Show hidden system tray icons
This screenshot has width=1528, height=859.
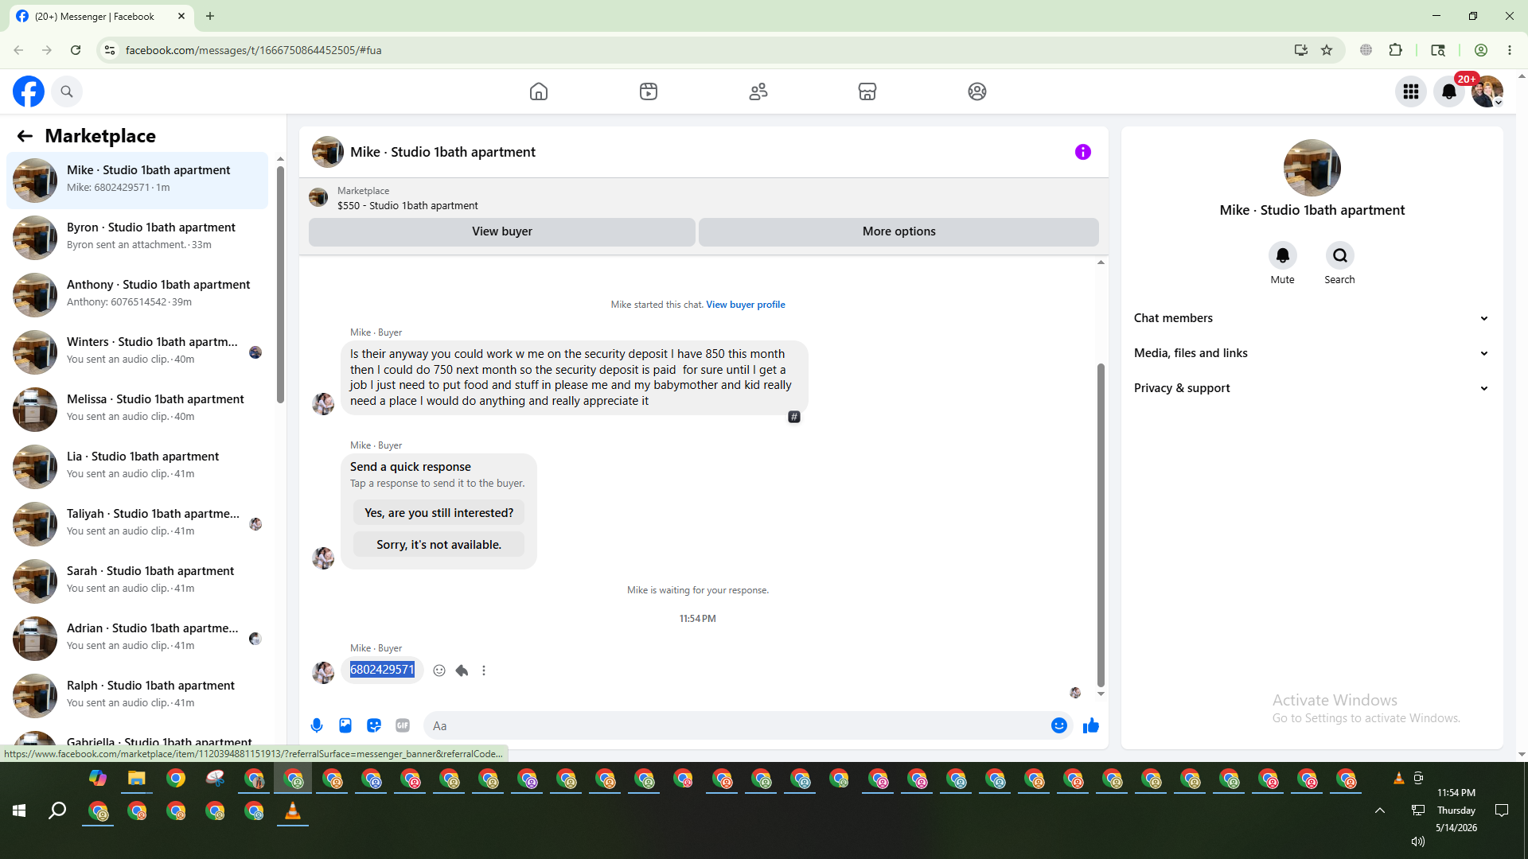(x=1380, y=810)
